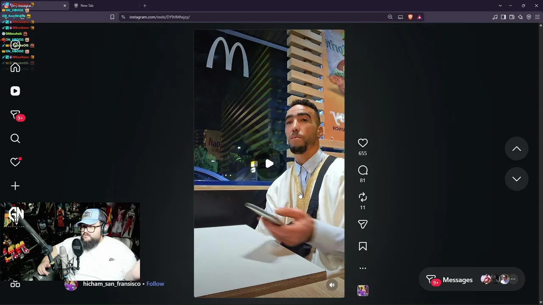The width and height of the screenshot is (543, 305).
Task: Create a new post with plus icon
Action: (15, 186)
